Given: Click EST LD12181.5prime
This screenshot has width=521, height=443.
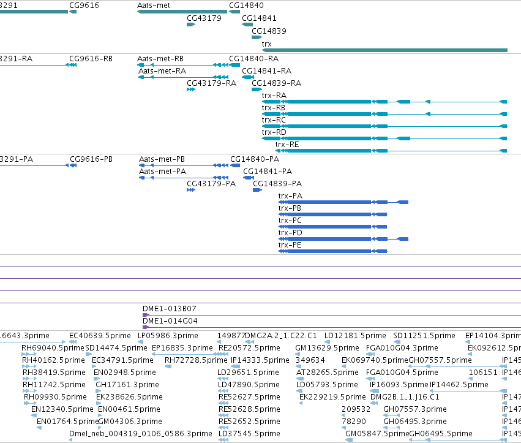Looking at the screenshot, I should pyautogui.click(x=355, y=336).
